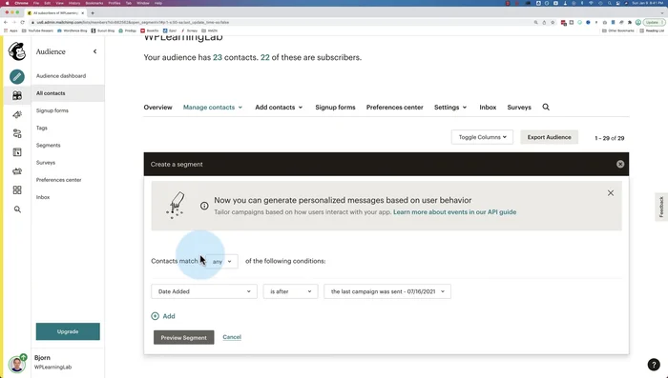This screenshot has width=668, height=378.
Task: Open the Feedback side tab
Action: [x=661, y=207]
